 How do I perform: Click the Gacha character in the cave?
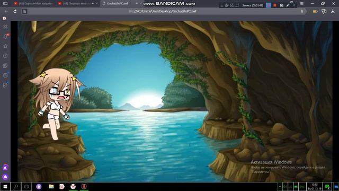click(x=56, y=104)
